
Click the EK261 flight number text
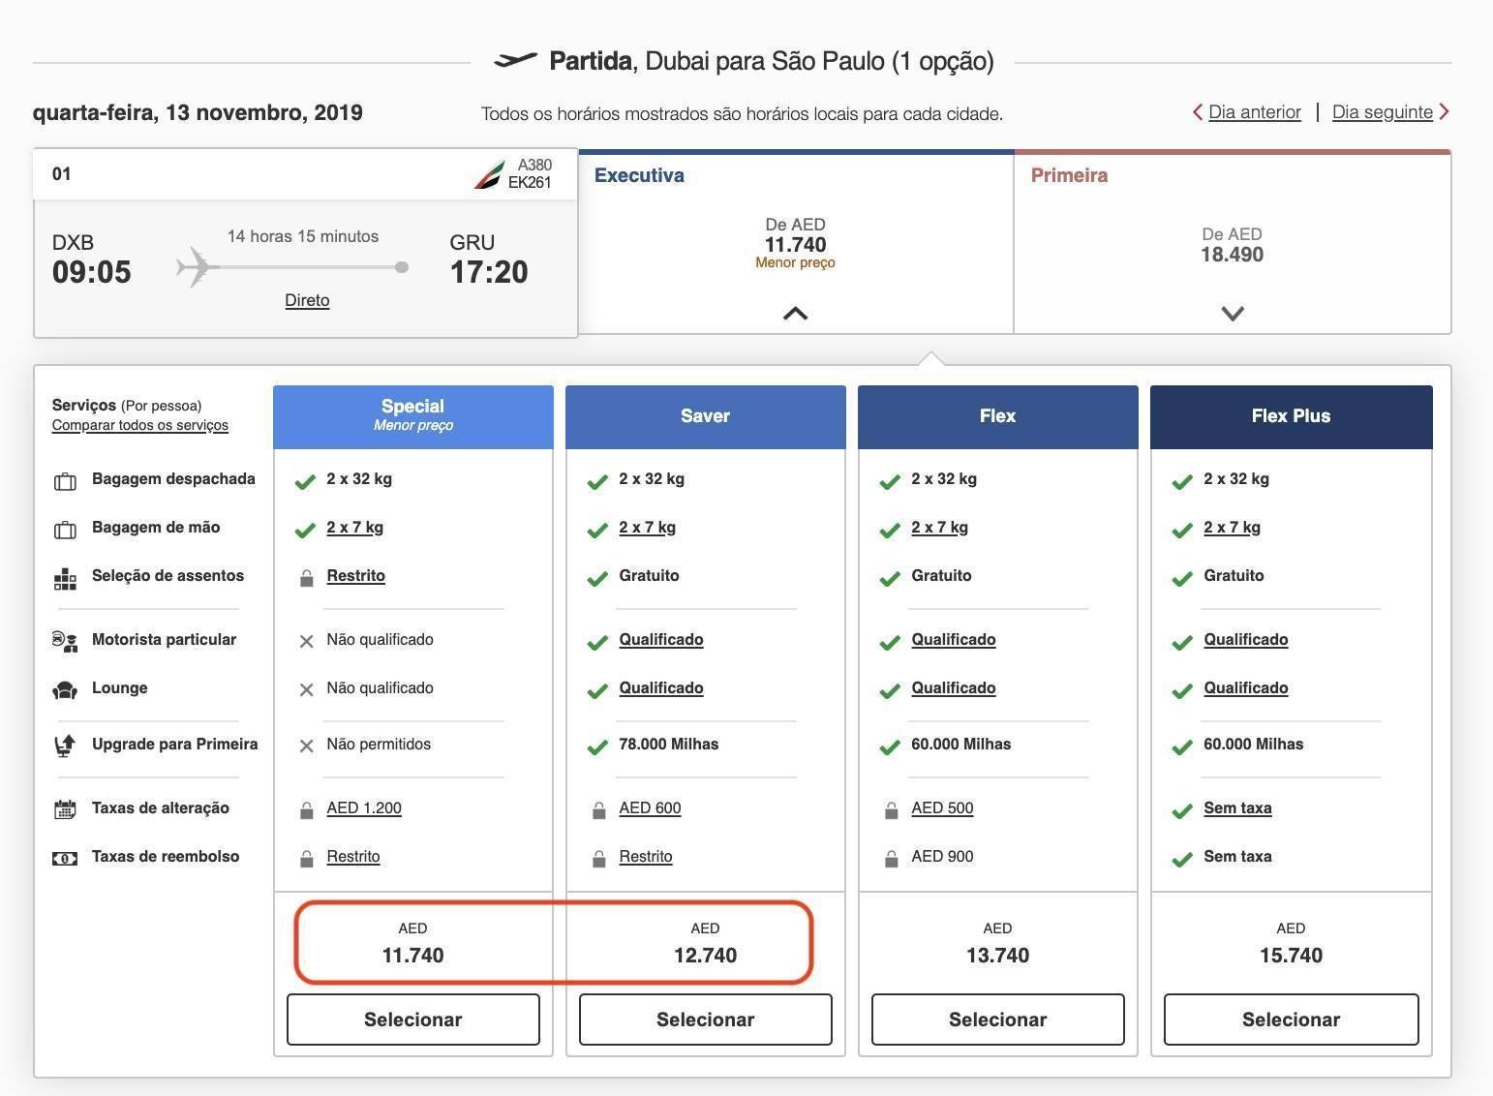[530, 183]
